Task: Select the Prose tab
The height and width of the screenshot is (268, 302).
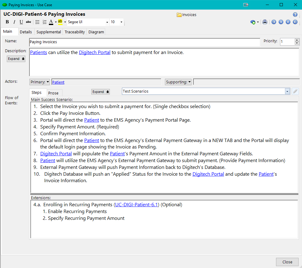Action: tap(53, 93)
